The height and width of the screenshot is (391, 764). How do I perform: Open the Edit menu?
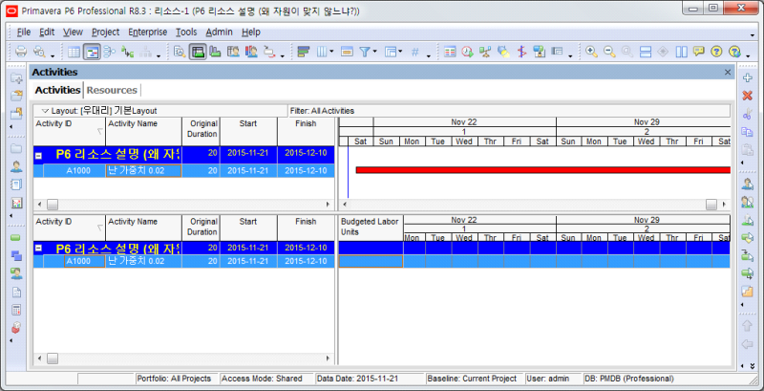[x=47, y=33]
